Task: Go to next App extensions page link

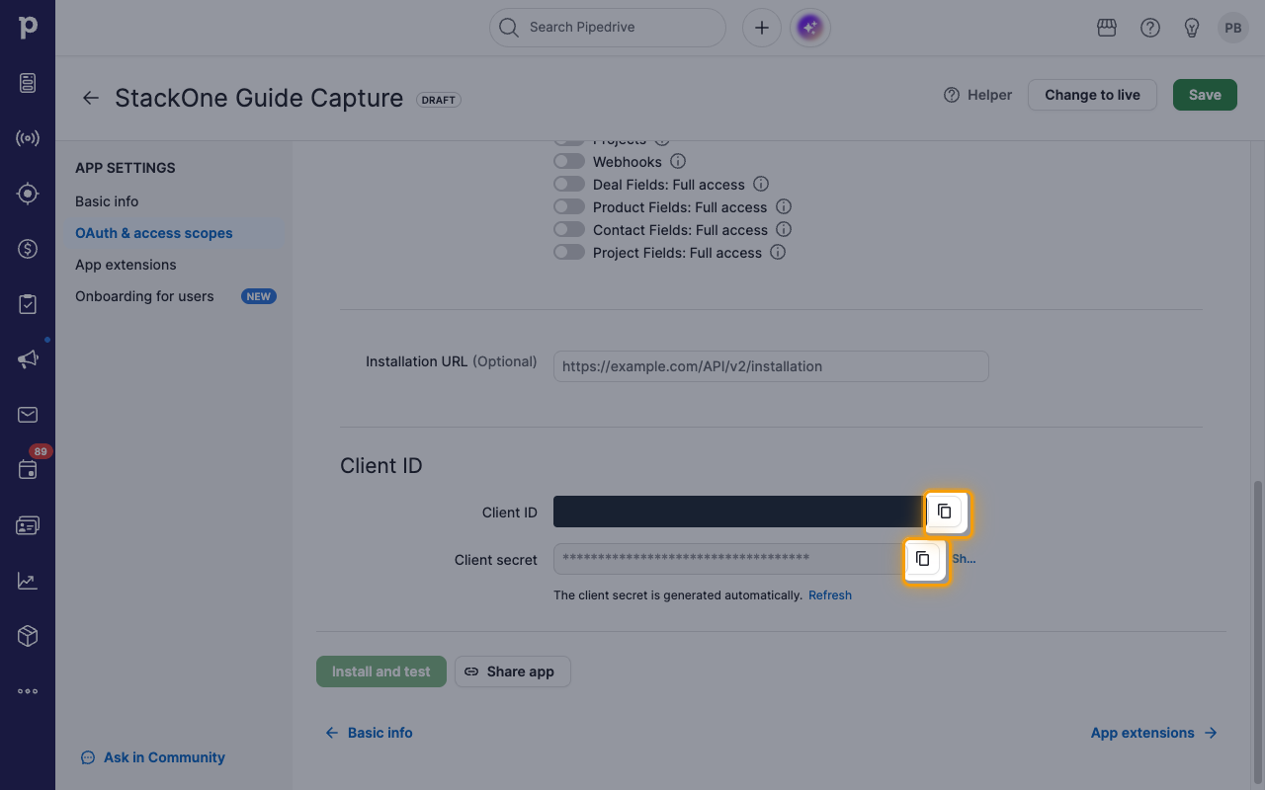Action: 1154,733
